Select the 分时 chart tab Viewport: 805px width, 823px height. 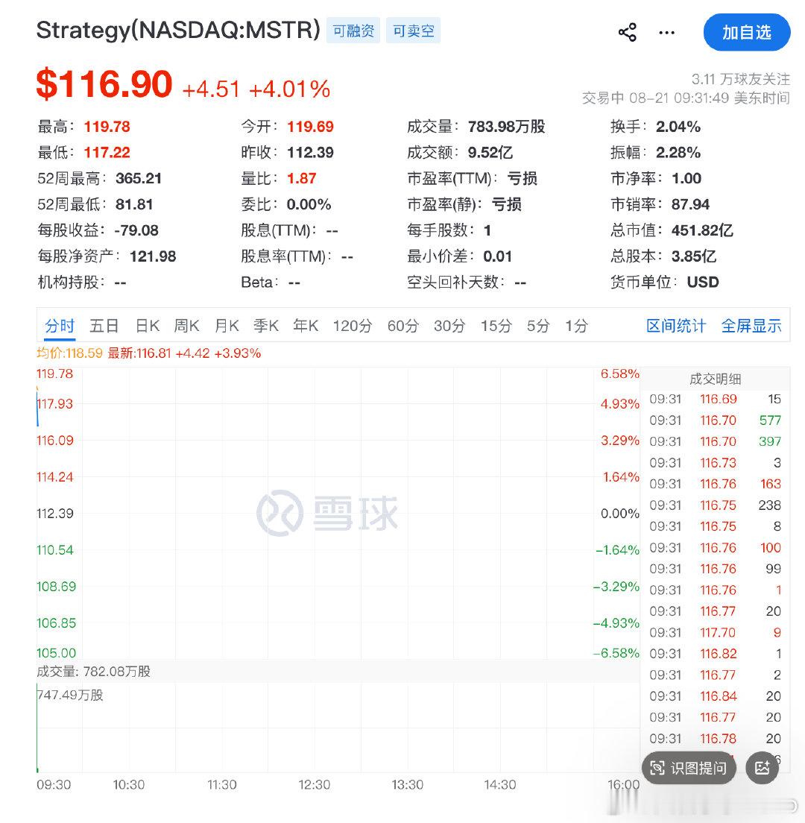(x=60, y=326)
